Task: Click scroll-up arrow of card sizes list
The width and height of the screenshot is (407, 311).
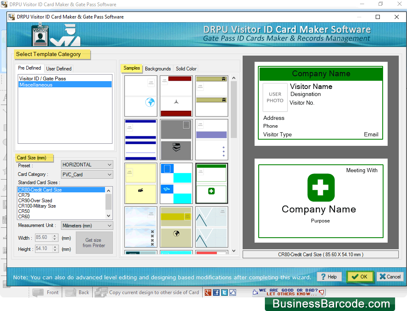Action: (x=109, y=191)
